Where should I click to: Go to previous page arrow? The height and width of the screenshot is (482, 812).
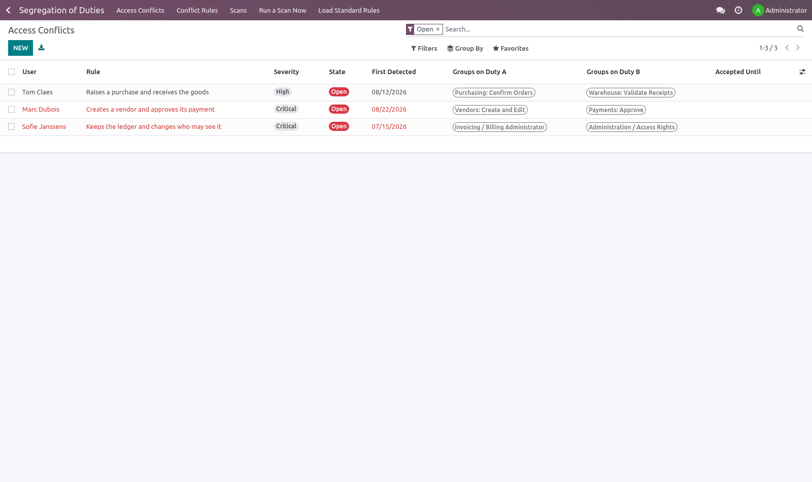pos(787,48)
